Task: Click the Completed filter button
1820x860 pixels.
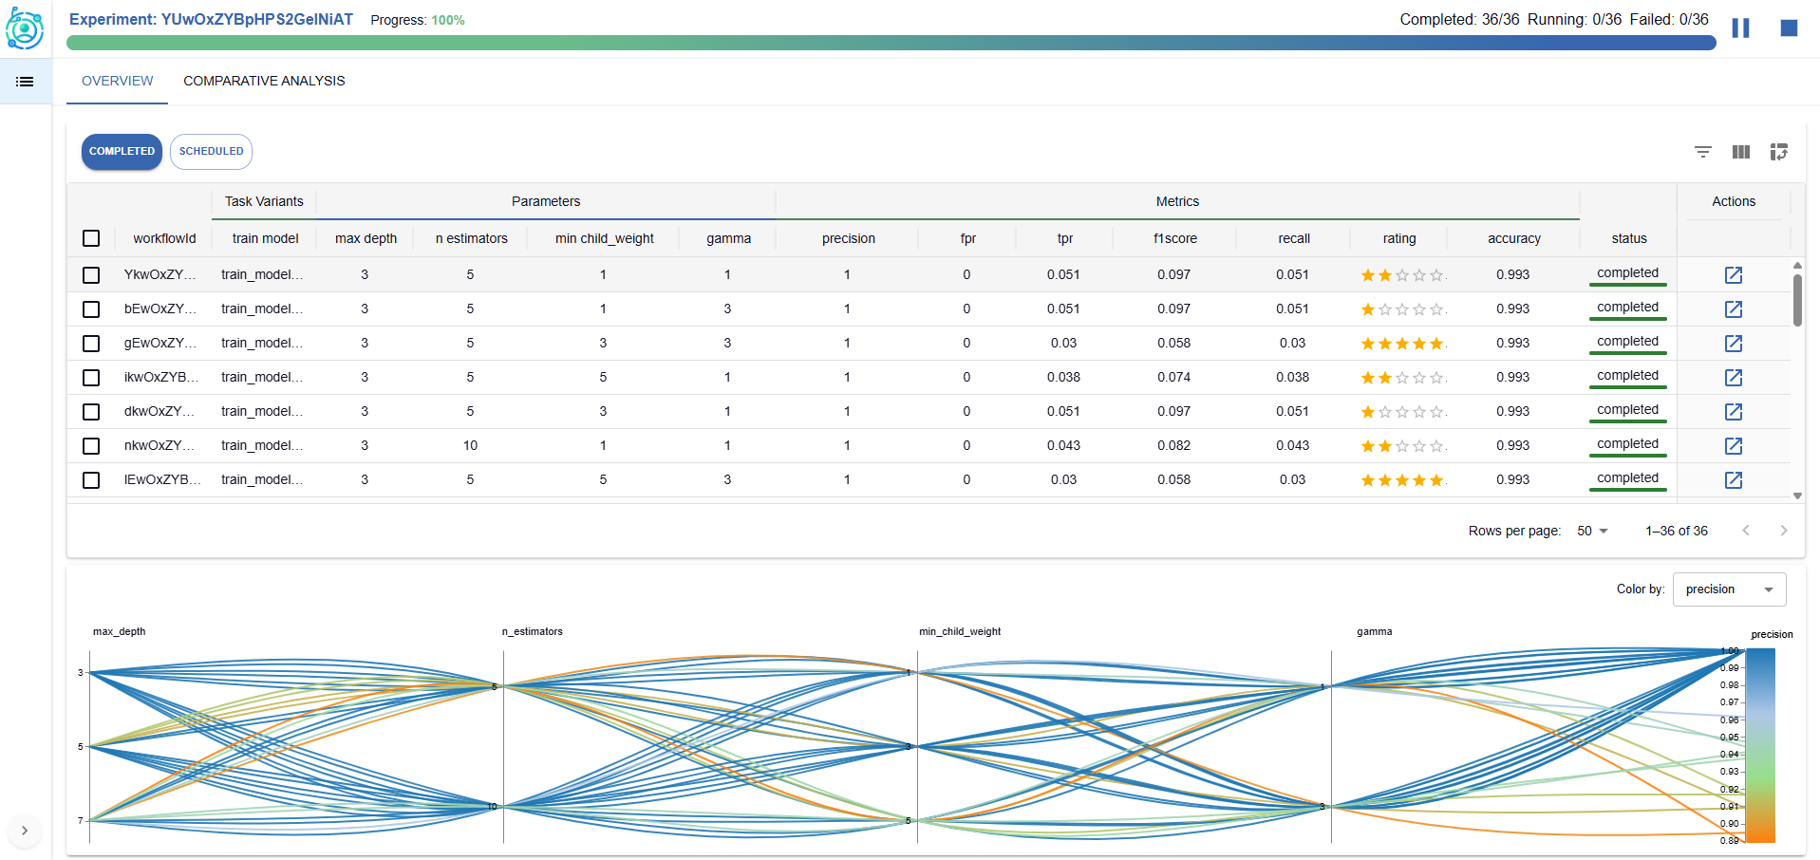Action: 122,152
